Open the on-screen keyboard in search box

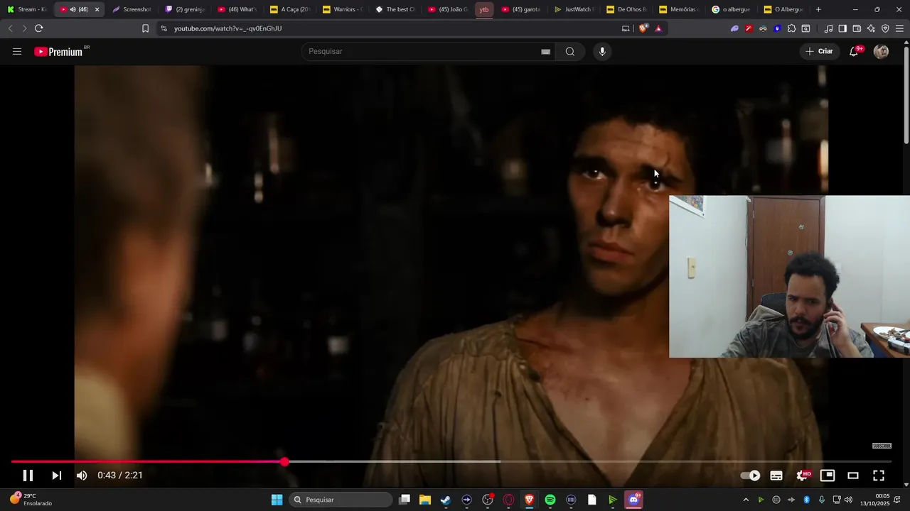(x=545, y=51)
